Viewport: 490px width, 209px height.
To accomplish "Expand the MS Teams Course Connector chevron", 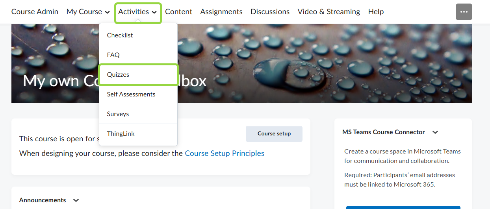I will (x=435, y=132).
